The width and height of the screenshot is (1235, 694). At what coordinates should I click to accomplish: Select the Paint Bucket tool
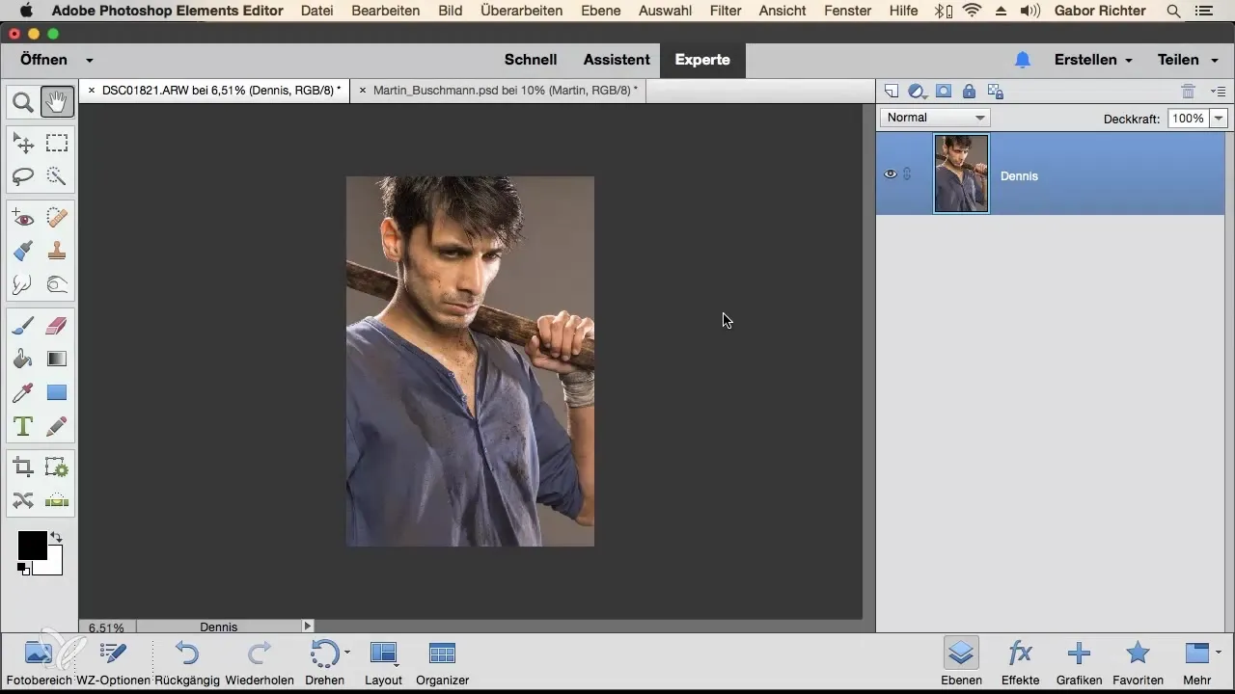tap(23, 360)
